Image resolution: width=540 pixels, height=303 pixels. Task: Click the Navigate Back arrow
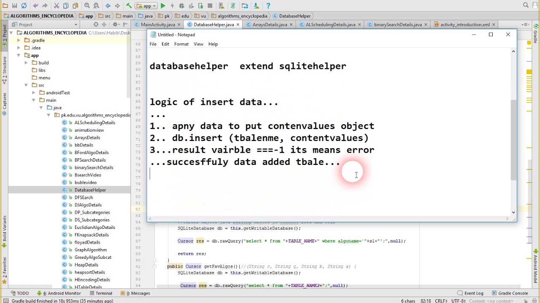pyautogui.click(x=108, y=6)
